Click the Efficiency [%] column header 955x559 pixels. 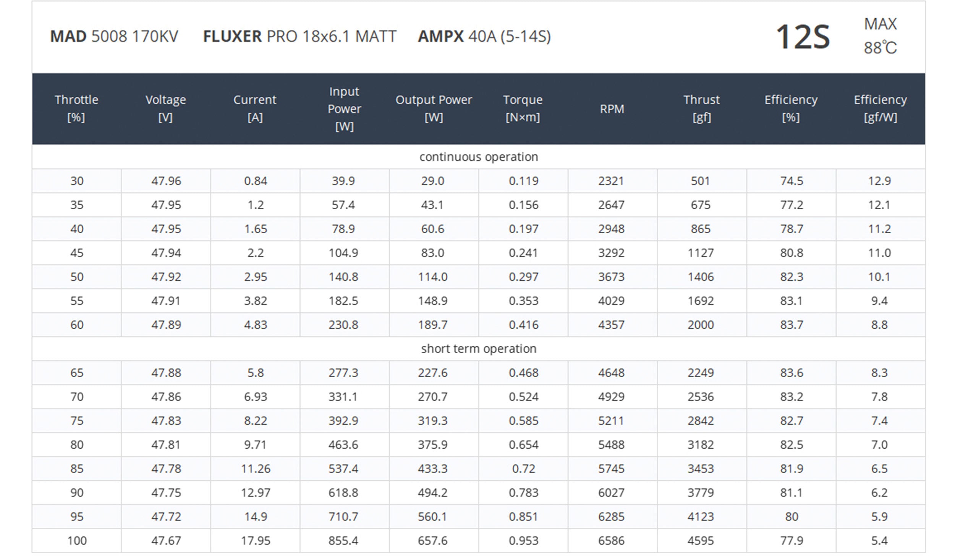tap(791, 108)
